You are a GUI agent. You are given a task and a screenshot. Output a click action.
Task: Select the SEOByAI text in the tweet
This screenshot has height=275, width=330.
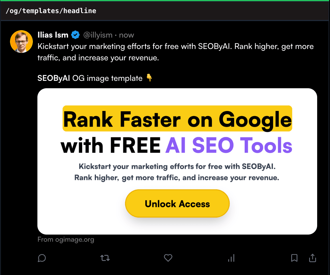click(53, 78)
